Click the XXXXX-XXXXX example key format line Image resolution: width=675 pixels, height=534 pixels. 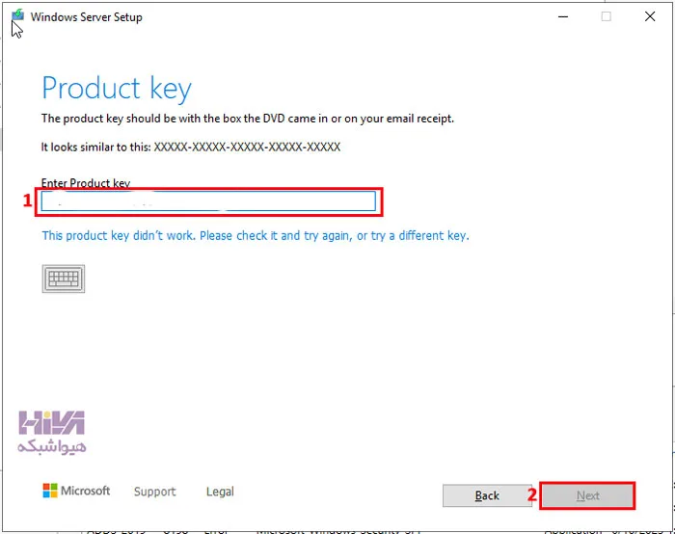(x=191, y=147)
